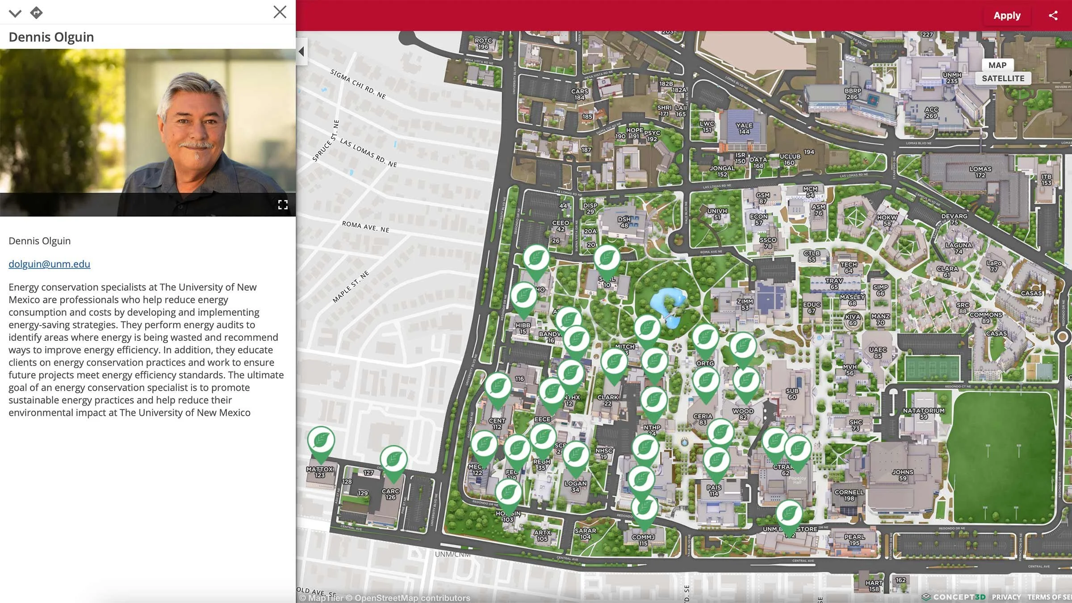The image size is (1072, 603).
Task: Select the leaf marker above COMMJ 115
Action: [644, 509]
